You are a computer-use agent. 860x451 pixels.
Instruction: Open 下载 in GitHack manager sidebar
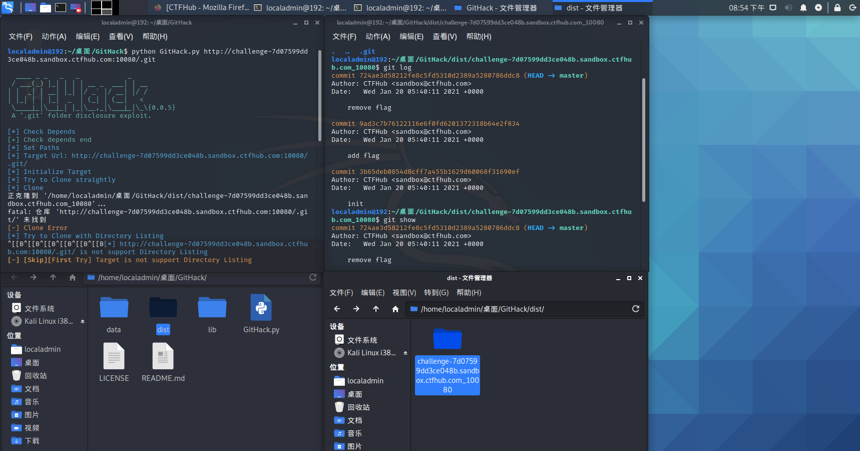click(32, 440)
